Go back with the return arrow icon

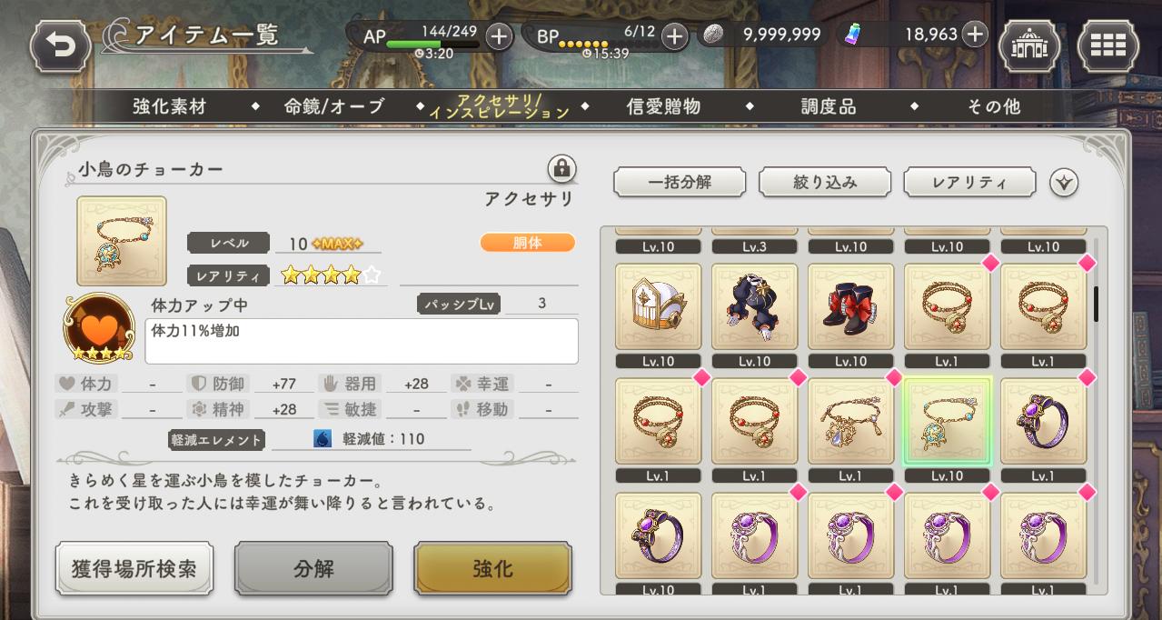(60, 45)
